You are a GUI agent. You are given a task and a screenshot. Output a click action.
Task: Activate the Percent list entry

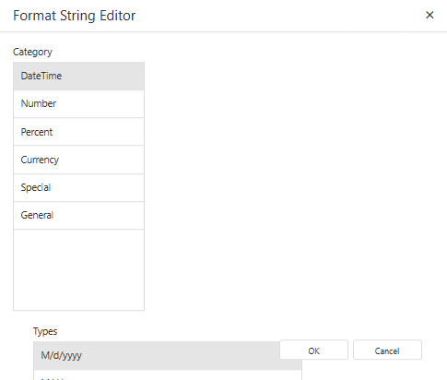pyautogui.click(x=78, y=132)
